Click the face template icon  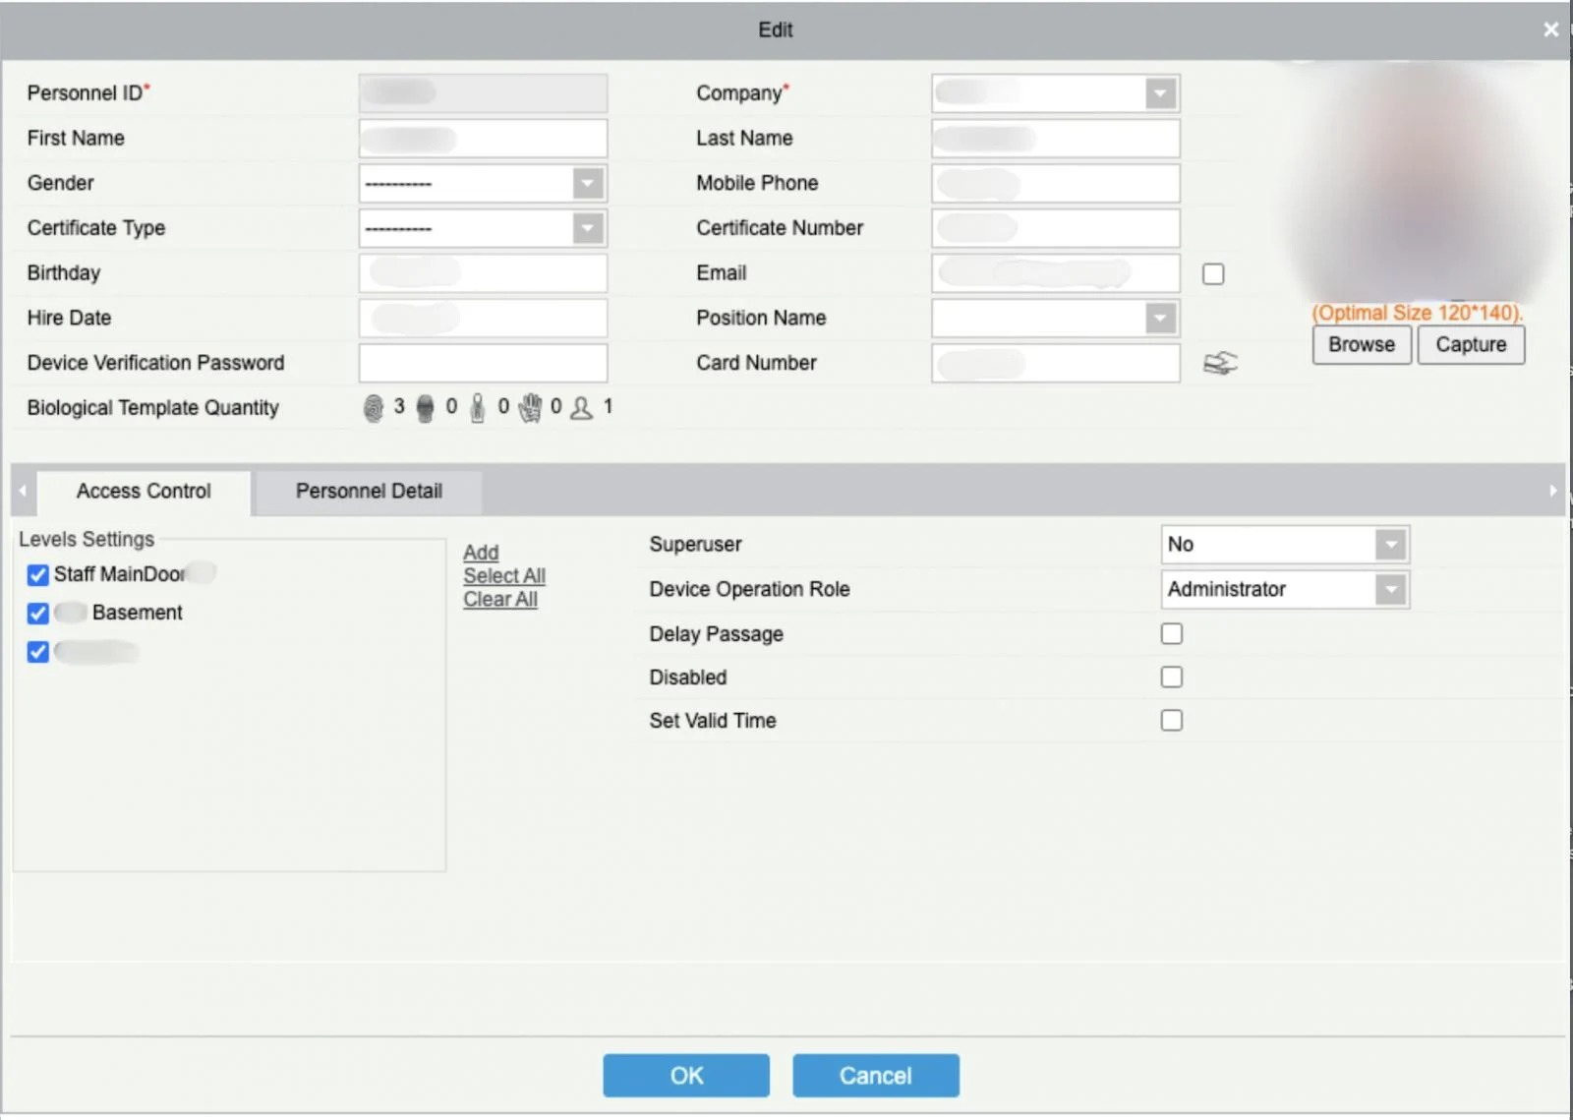(425, 408)
